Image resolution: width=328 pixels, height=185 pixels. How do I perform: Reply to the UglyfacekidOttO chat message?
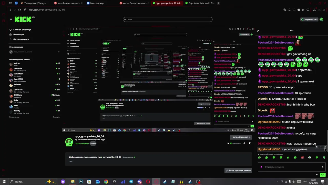(317, 147)
